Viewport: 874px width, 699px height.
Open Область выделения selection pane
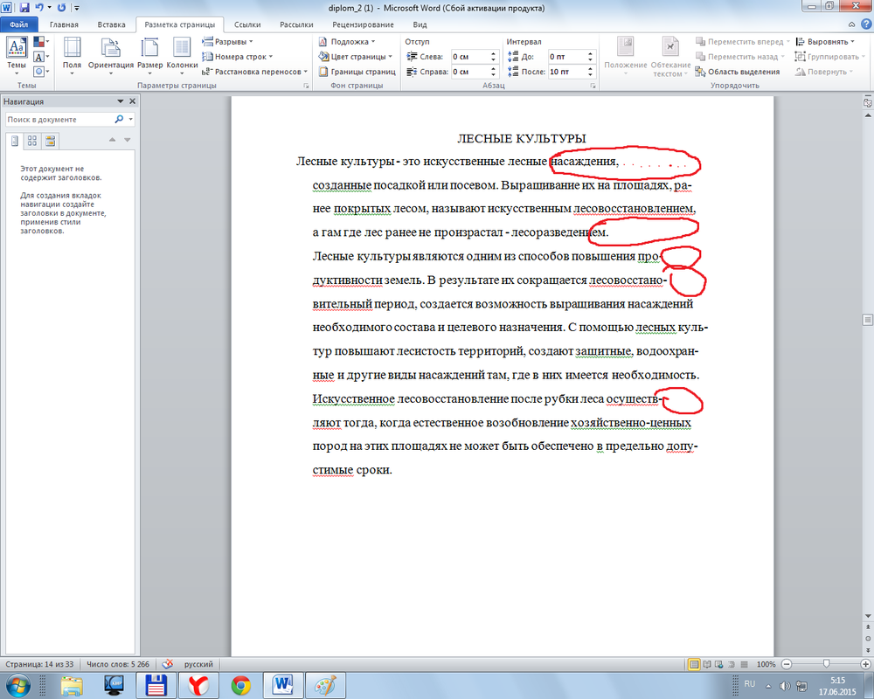(737, 72)
